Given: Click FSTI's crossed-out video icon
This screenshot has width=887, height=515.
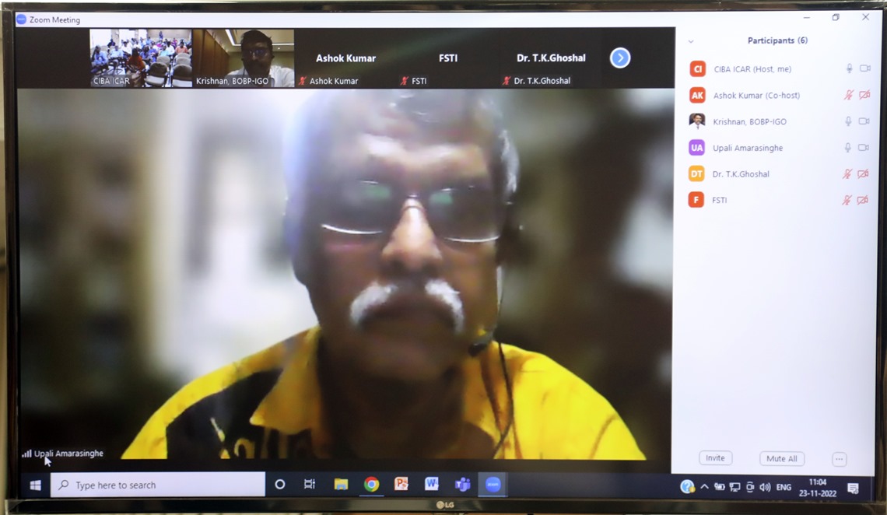Looking at the screenshot, I should pyautogui.click(x=862, y=200).
